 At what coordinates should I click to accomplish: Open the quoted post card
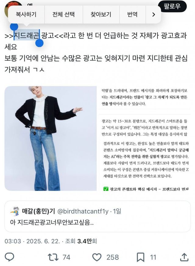pos(97,216)
